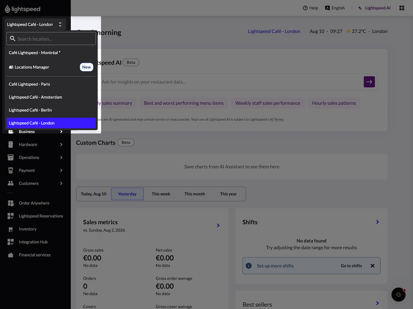Switch to This year range

click(229, 194)
